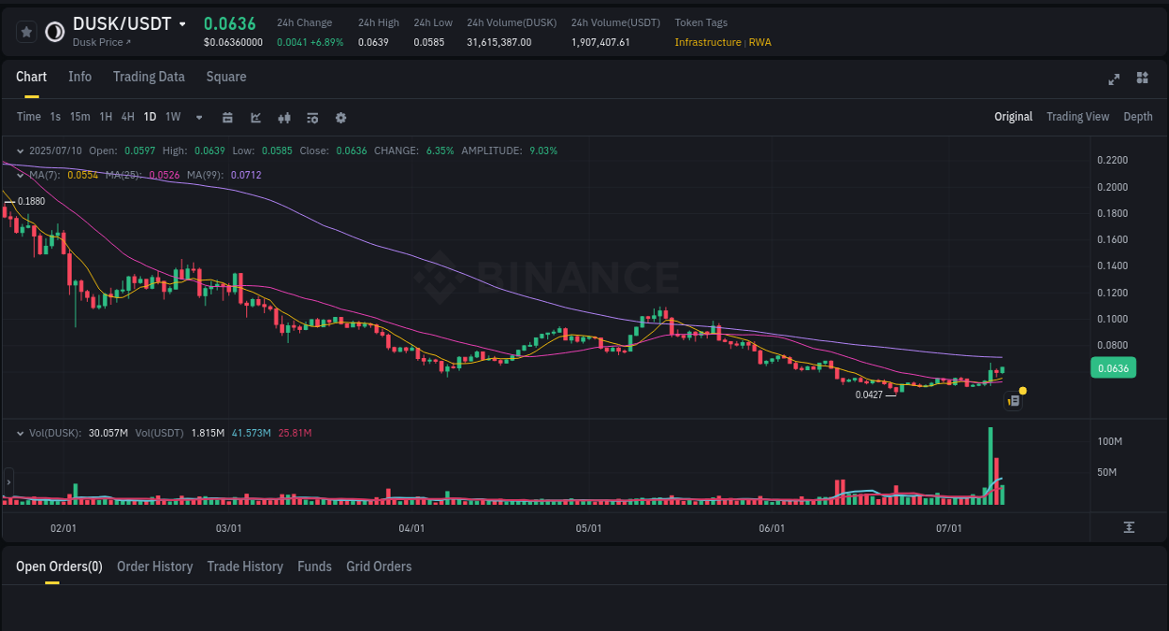The height and width of the screenshot is (631, 1169).
Task: Switch to line chart style icon
Action: pyautogui.click(x=255, y=117)
